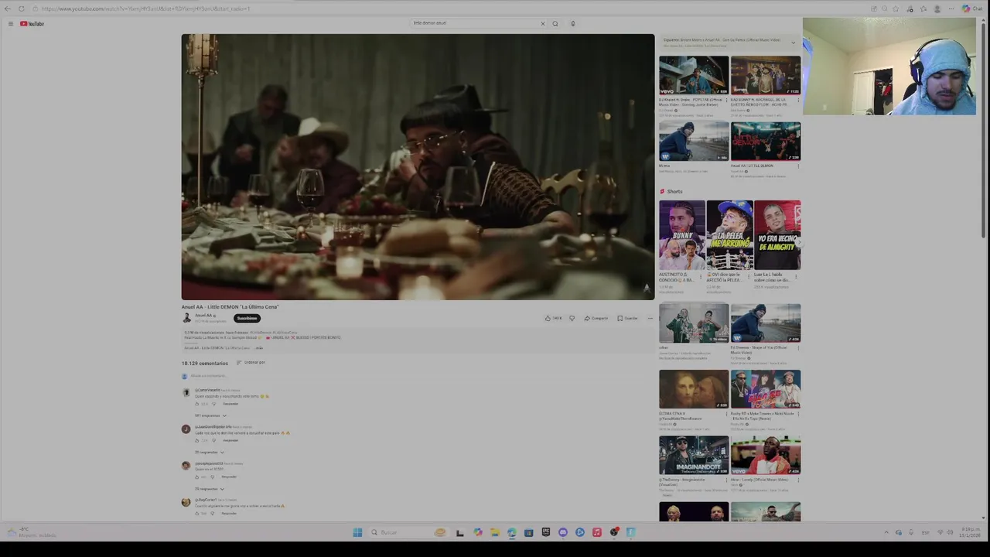Open the ULTIMA CENA suggested video thumbnail
Screen dimensions: 990x557
[x=694, y=389]
